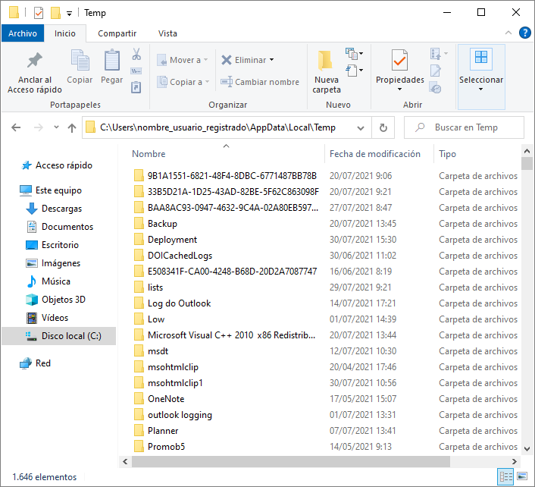
Task: Click the Historial icon in the Abrir group
Action: click(x=436, y=88)
